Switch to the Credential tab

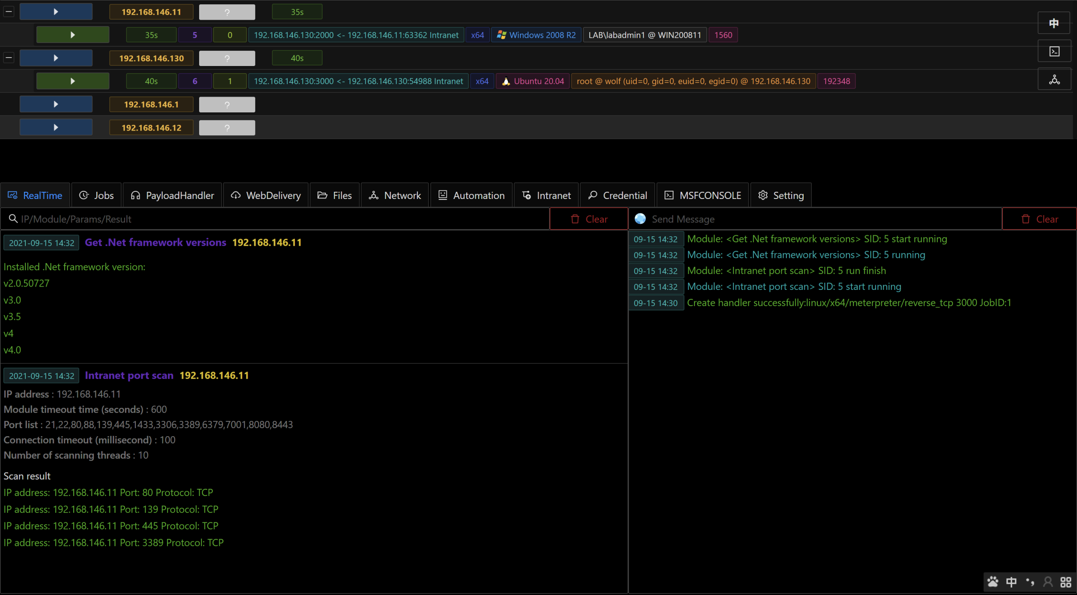click(617, 195)
